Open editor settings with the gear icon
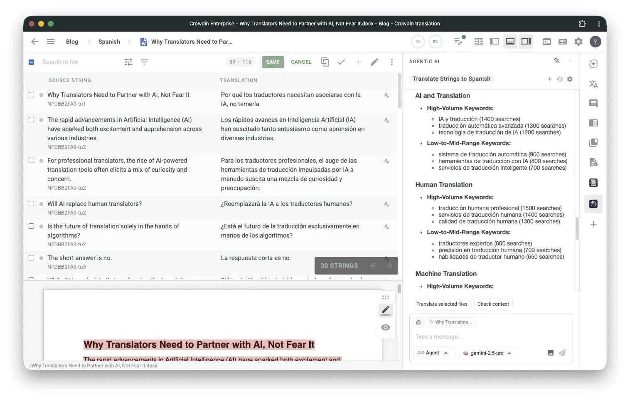Image resolution: width=630 pixels, height=401 pixels. (x=578, y=42)
